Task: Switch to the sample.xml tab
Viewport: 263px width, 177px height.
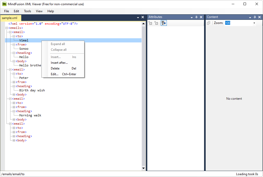Action: click(11, 18)
